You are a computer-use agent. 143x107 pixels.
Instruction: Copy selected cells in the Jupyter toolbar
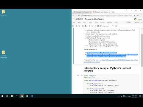83,26
